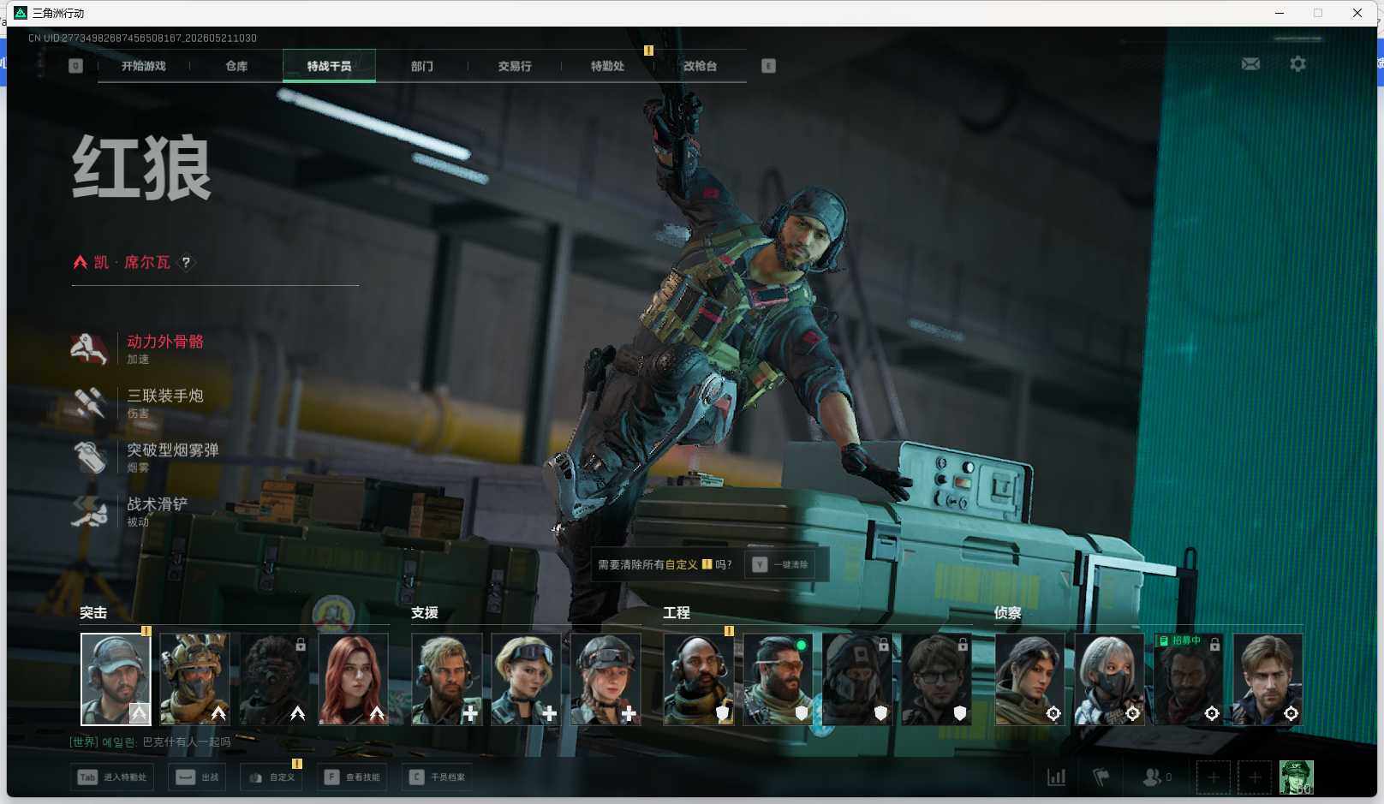Switch to the 特勤处 tab

coord(607,66)
